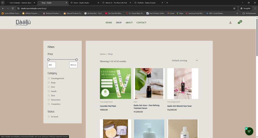Check the Cosmetics category filter
This screenshot has width=258, height=138.
pyautogui.click(x=49, y=104)
